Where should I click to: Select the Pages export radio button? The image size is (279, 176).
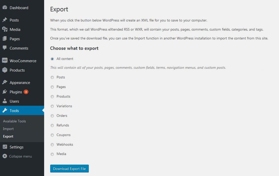point(52,87)
